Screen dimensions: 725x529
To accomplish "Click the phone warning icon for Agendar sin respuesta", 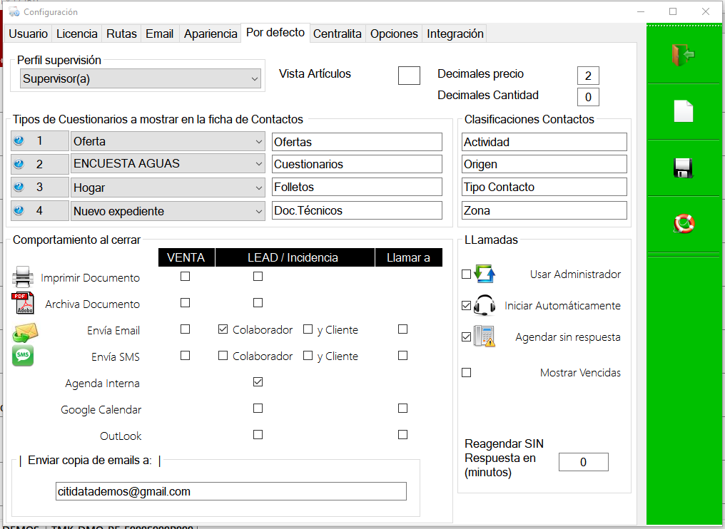I will point(485,337).
